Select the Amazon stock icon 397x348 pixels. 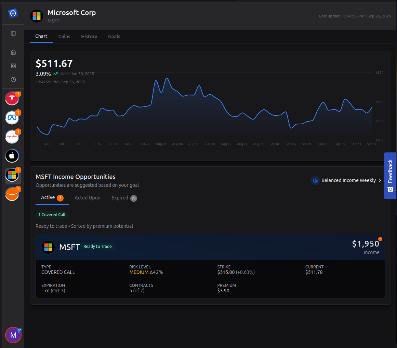[12, 194]
